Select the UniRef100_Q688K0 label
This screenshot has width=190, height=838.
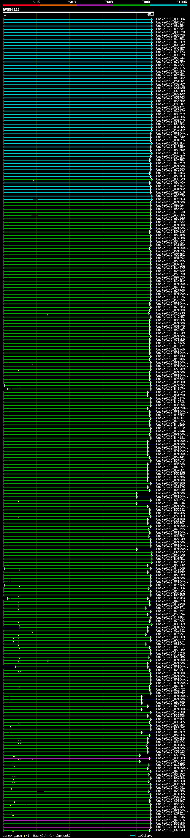pos(170,101)
